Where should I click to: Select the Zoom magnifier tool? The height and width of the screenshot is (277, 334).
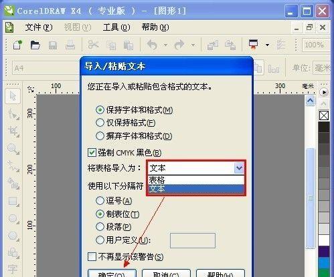(x=13, y=149)
